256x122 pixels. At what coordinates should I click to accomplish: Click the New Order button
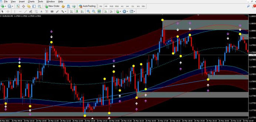point(52,6)
